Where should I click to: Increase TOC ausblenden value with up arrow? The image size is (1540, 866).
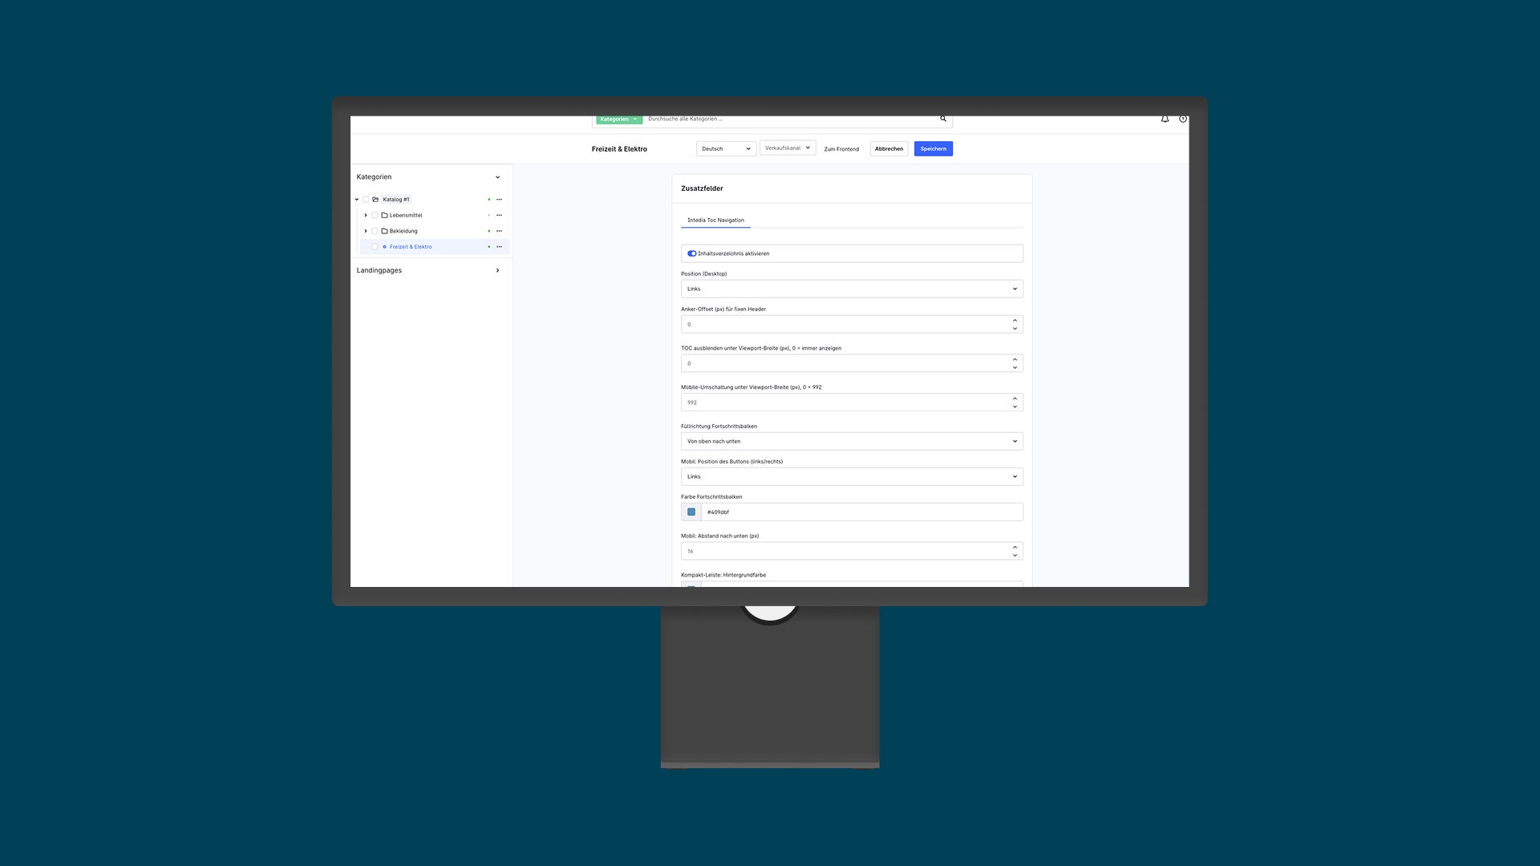pyautogui.click(x=1015, y=360)
